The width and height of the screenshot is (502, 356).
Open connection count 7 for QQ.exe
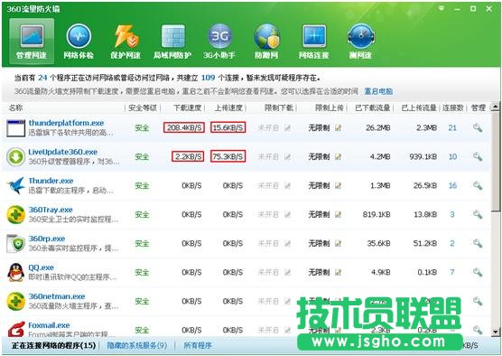point(452,272)
